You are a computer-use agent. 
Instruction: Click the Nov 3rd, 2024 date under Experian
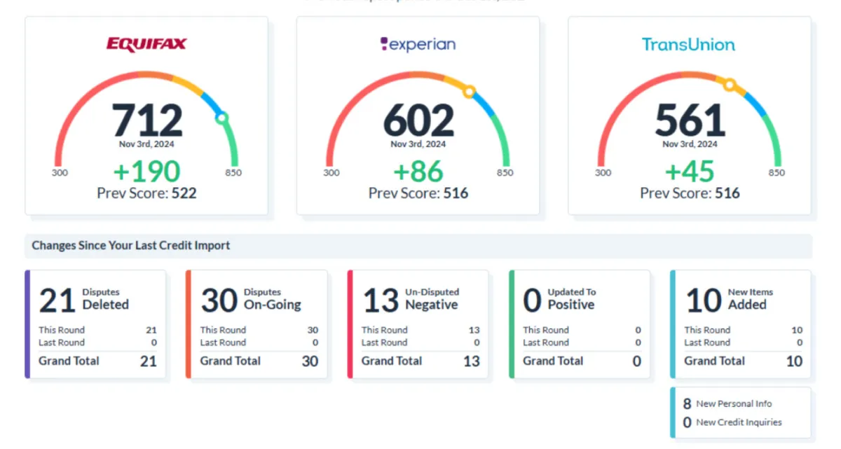click(x=418, y=144)
